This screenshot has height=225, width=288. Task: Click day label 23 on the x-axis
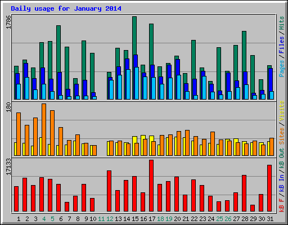202,219
